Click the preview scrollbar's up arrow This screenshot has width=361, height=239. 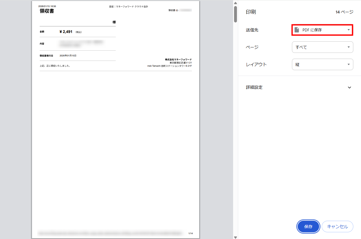click(235, 3)
